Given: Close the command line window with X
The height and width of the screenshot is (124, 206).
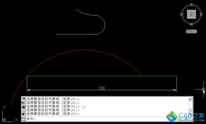Looking at the screenshot, I should tap(24, 99).
